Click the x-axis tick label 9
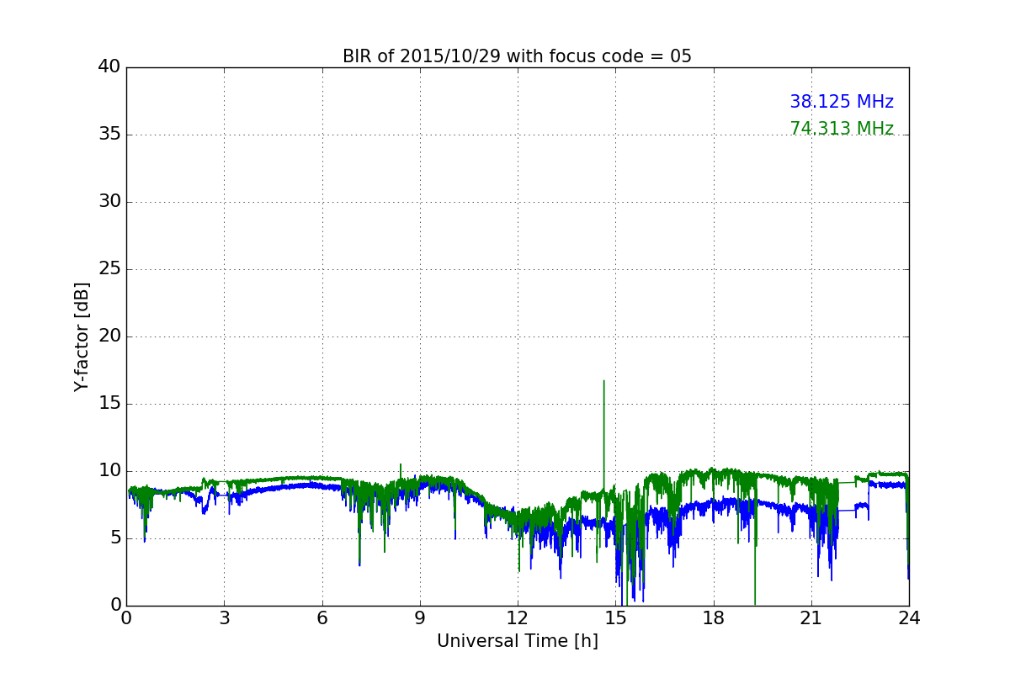 click(420, 618)
